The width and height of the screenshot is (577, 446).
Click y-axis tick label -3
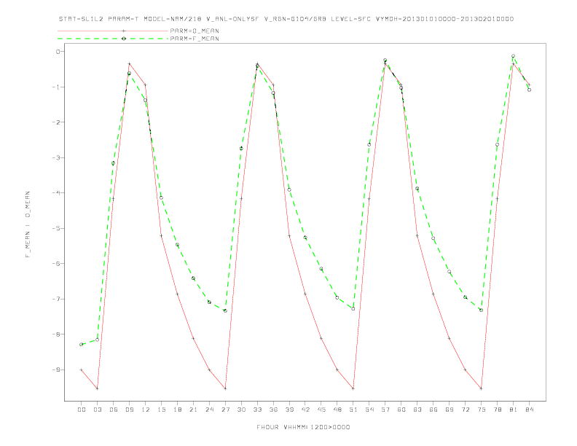click(56, 157)
